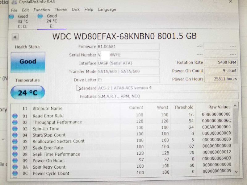The height and width of the screenshot is (185, 247).
Task: Click the Serial Number field
Action: click(128, 55)
